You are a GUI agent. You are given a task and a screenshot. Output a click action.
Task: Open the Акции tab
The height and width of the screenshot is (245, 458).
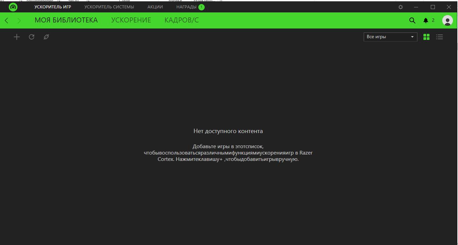pyautogui.click(x=155, y=7)
